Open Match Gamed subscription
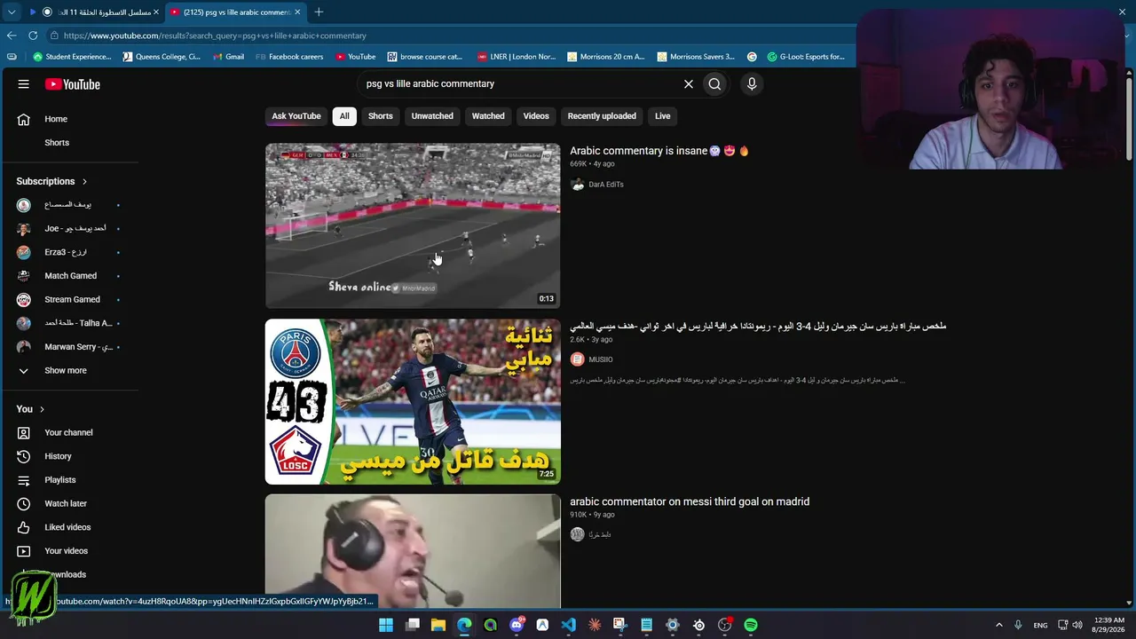 (x=69, y=276)
